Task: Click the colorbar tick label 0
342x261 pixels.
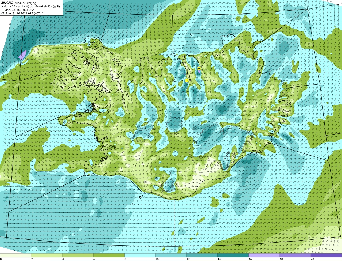Action: coord(1,259)
